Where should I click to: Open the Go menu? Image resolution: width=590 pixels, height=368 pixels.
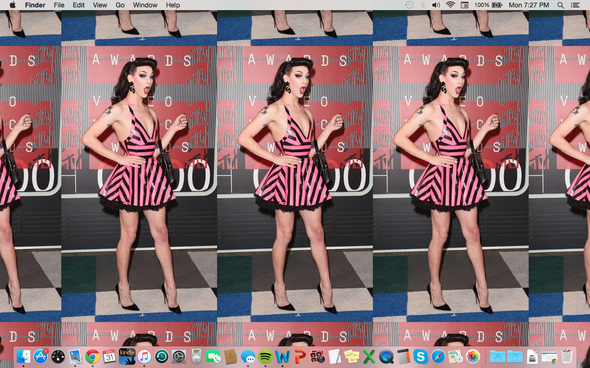point(120,5)
